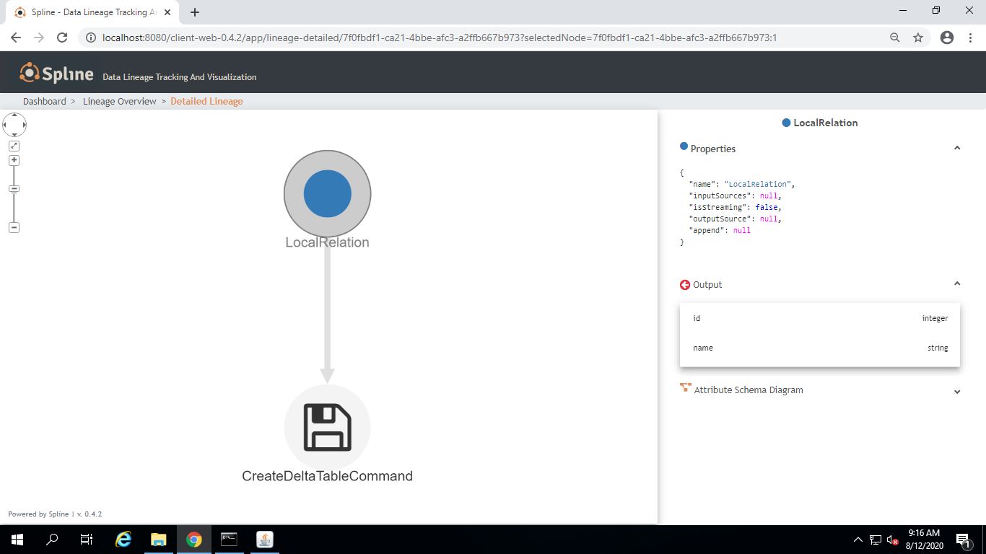Click the blue Properties dot icon
Screen dimensions: 986x554
click(x=684, y=146)
